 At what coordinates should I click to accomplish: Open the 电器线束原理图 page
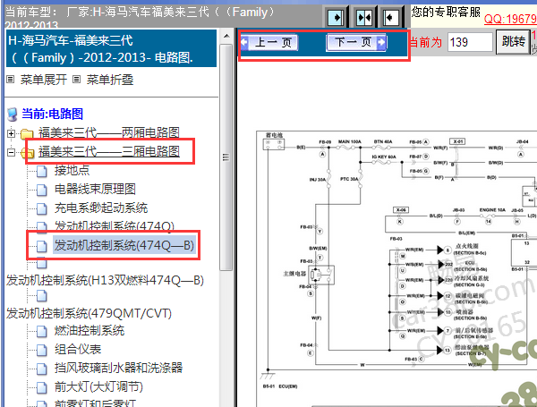(x=95, y=189)
